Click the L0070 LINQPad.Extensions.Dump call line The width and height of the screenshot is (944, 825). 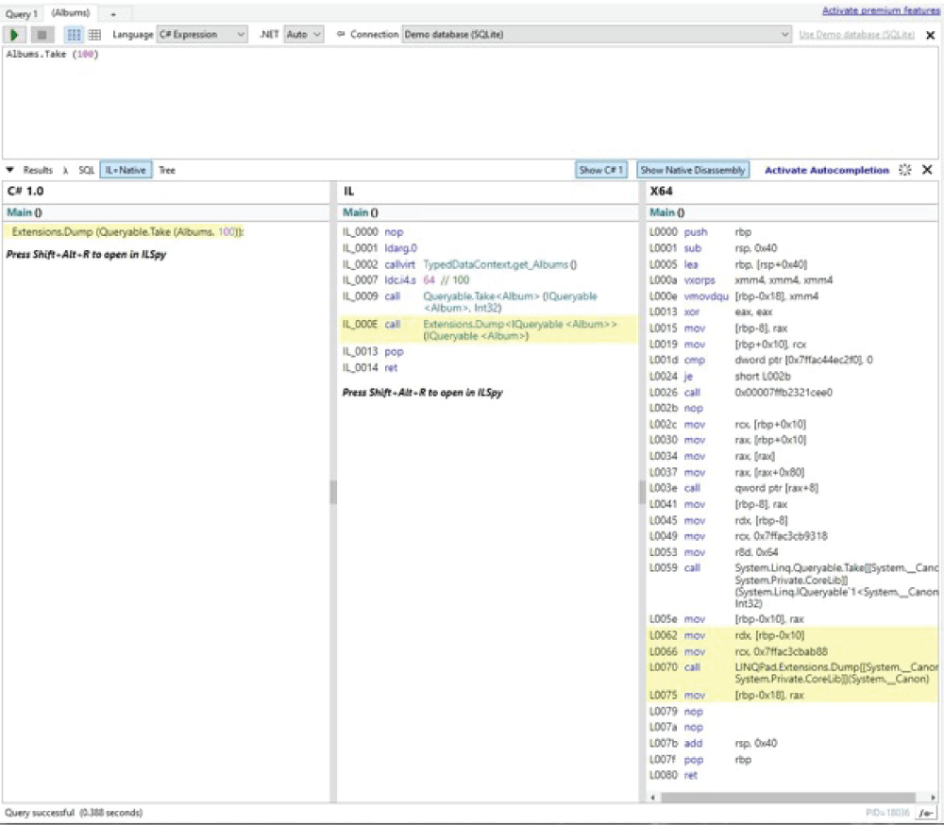tap(794, 673)
